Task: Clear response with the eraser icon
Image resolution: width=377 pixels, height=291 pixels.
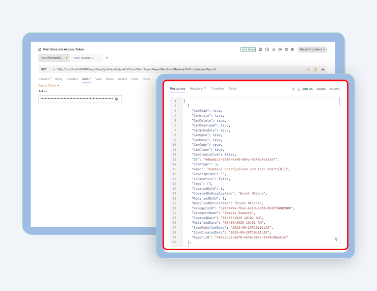Action: click(x=294, y=89)
